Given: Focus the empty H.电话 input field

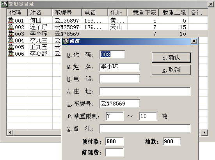Looking at the screenshot, I should (120, 79).
